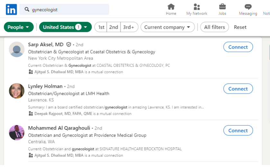Click 'SIGNATURE HEALTHCARE BROCKTON HOSPITAL' current line
The image size is (270, 167).
[x=140, y=149]
